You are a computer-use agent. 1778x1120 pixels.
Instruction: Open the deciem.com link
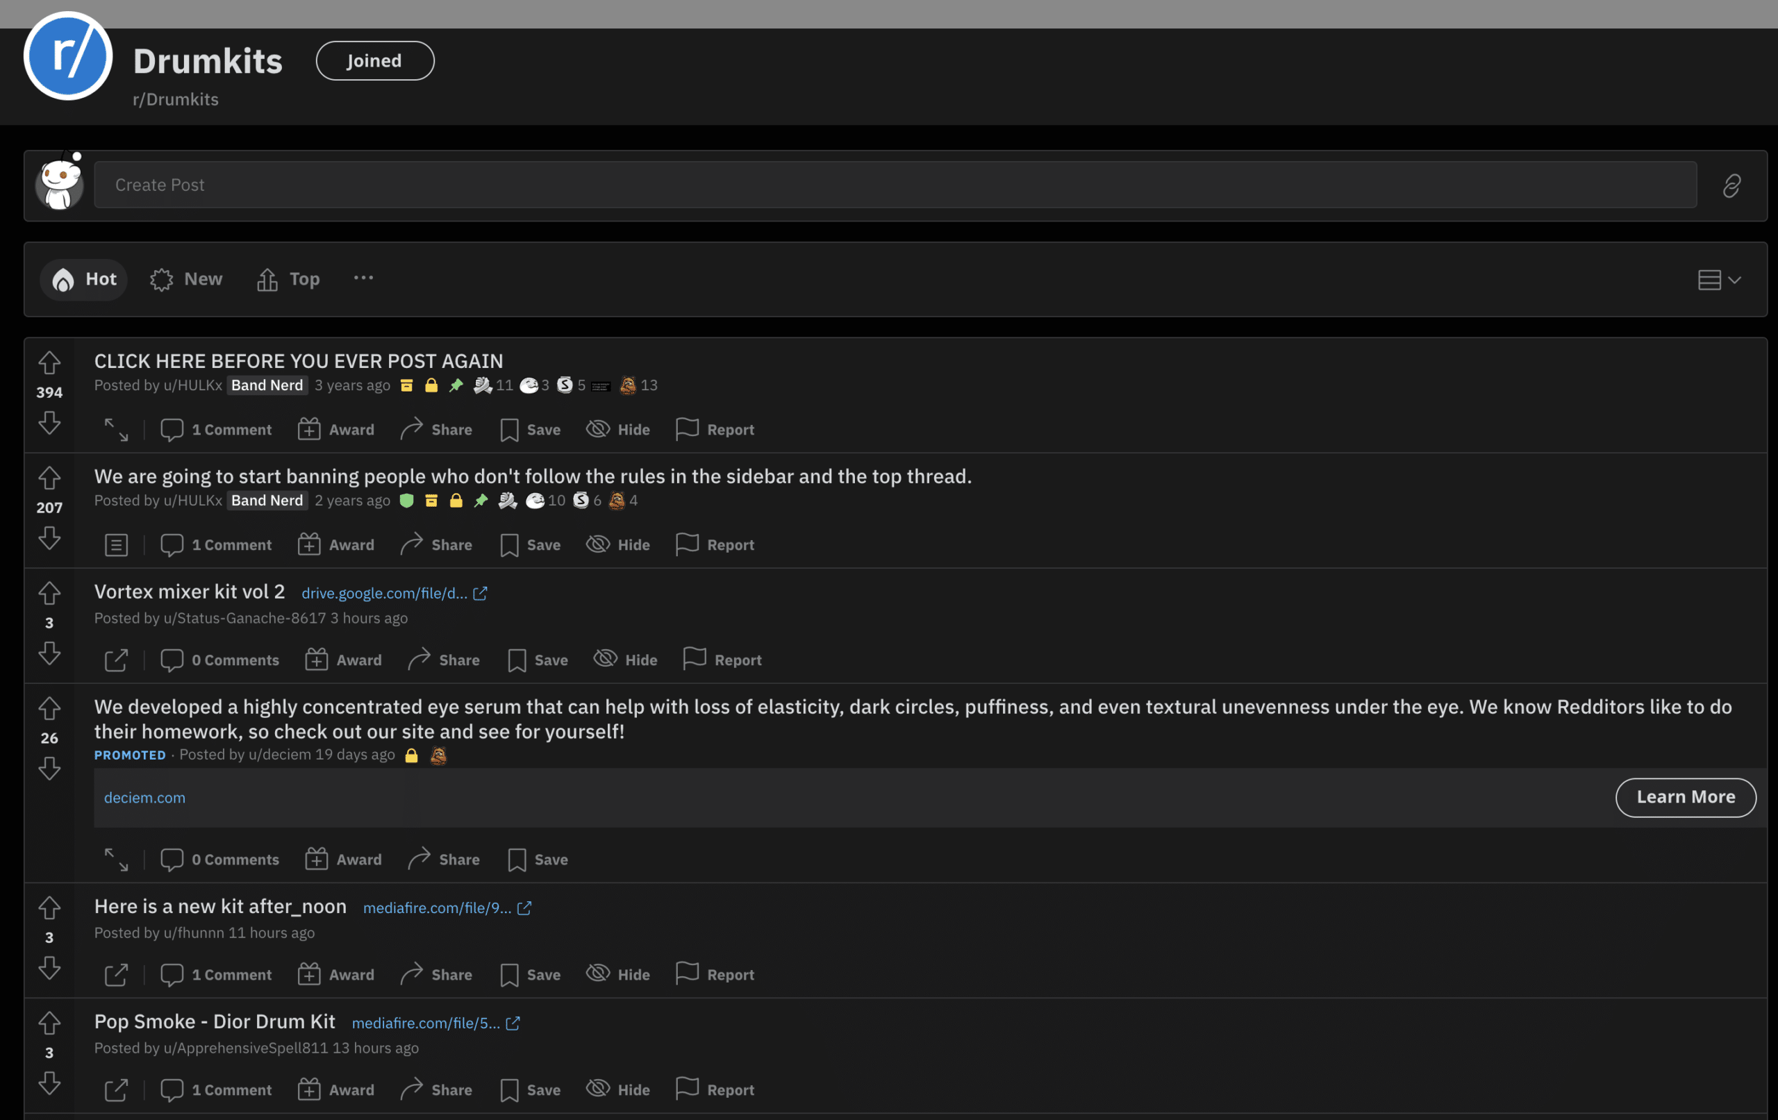(x=144, y=797)
